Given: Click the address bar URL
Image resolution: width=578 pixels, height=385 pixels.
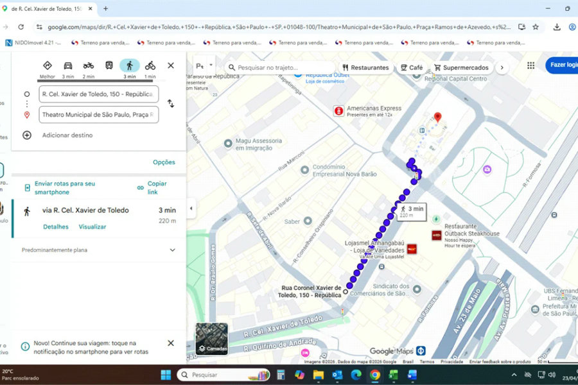Looking at the screenshot, I should (279, 27).
